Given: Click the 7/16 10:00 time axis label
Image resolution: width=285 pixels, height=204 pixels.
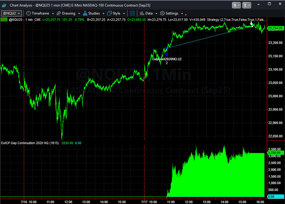Looking at the screenshot, I should pyautogui.click(x=28, y=202).
